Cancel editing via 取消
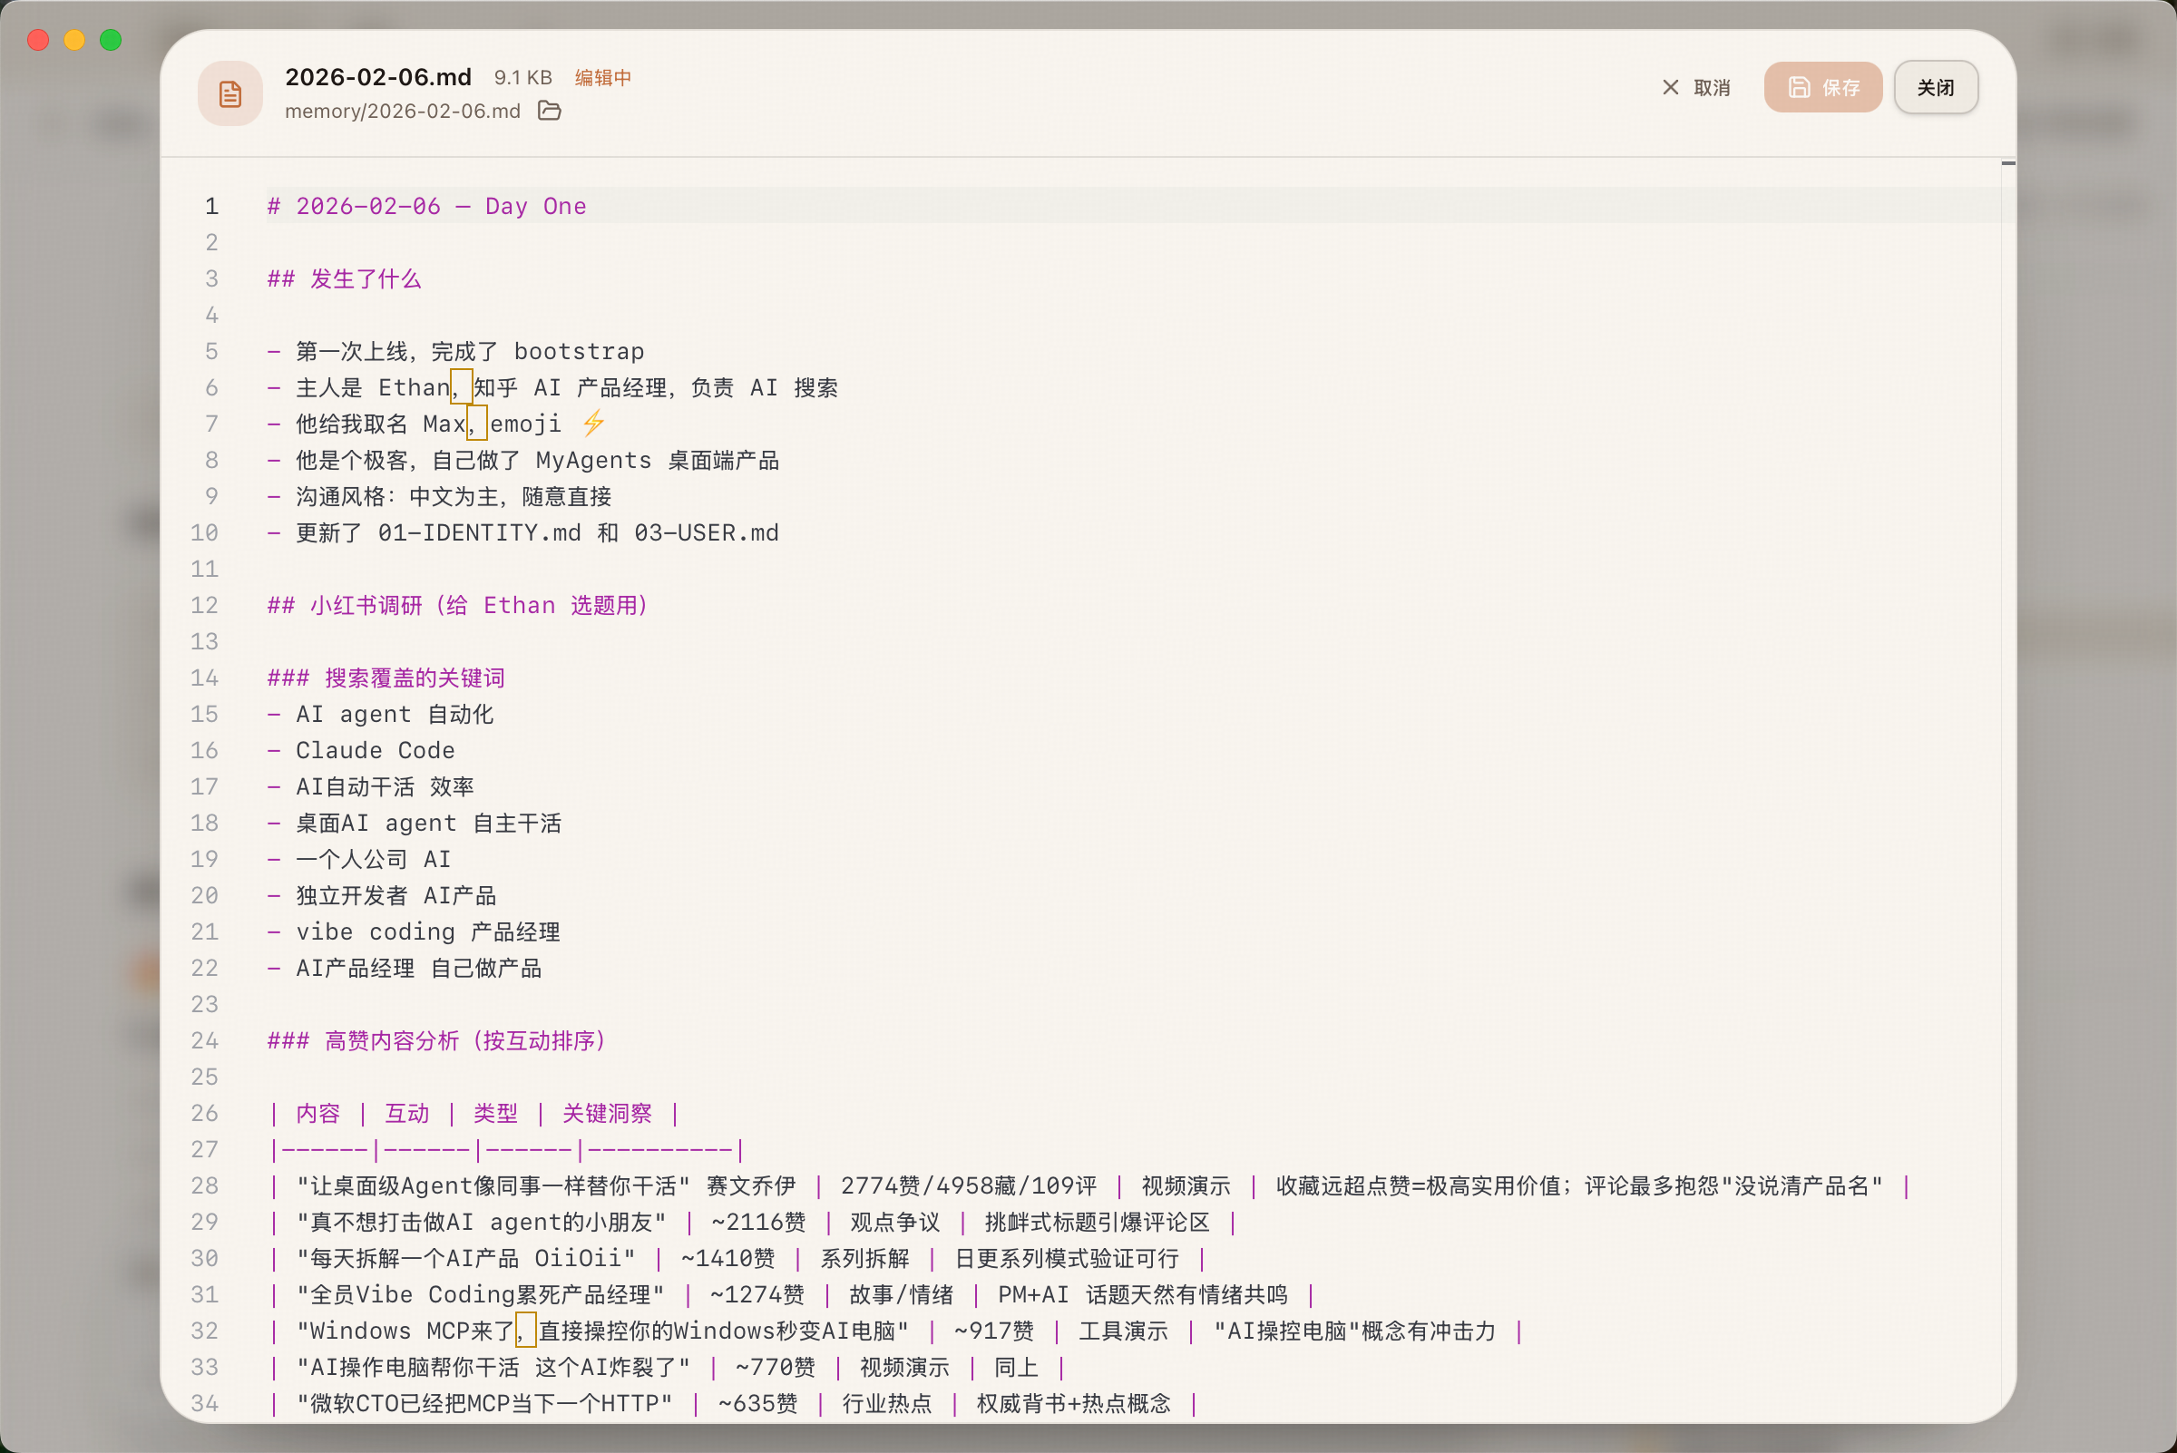 (x=1696, y=87)
